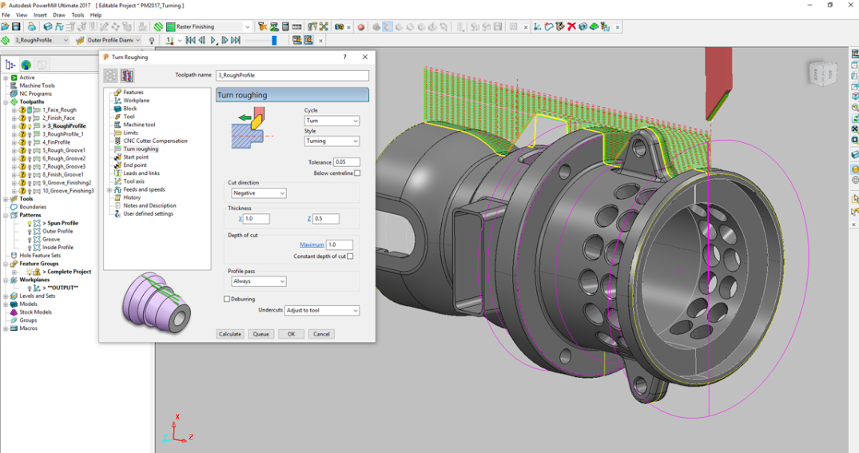
Task: Open the Draw menu
Action: click(x=58, y=15)
